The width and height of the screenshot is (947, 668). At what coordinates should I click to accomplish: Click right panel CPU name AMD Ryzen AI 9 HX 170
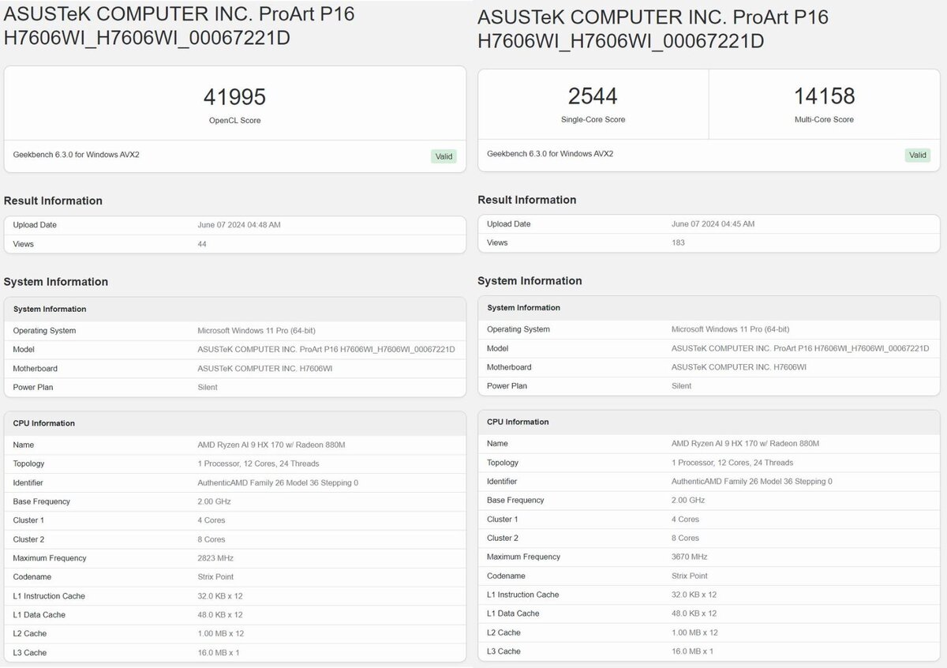click(745, 444)
